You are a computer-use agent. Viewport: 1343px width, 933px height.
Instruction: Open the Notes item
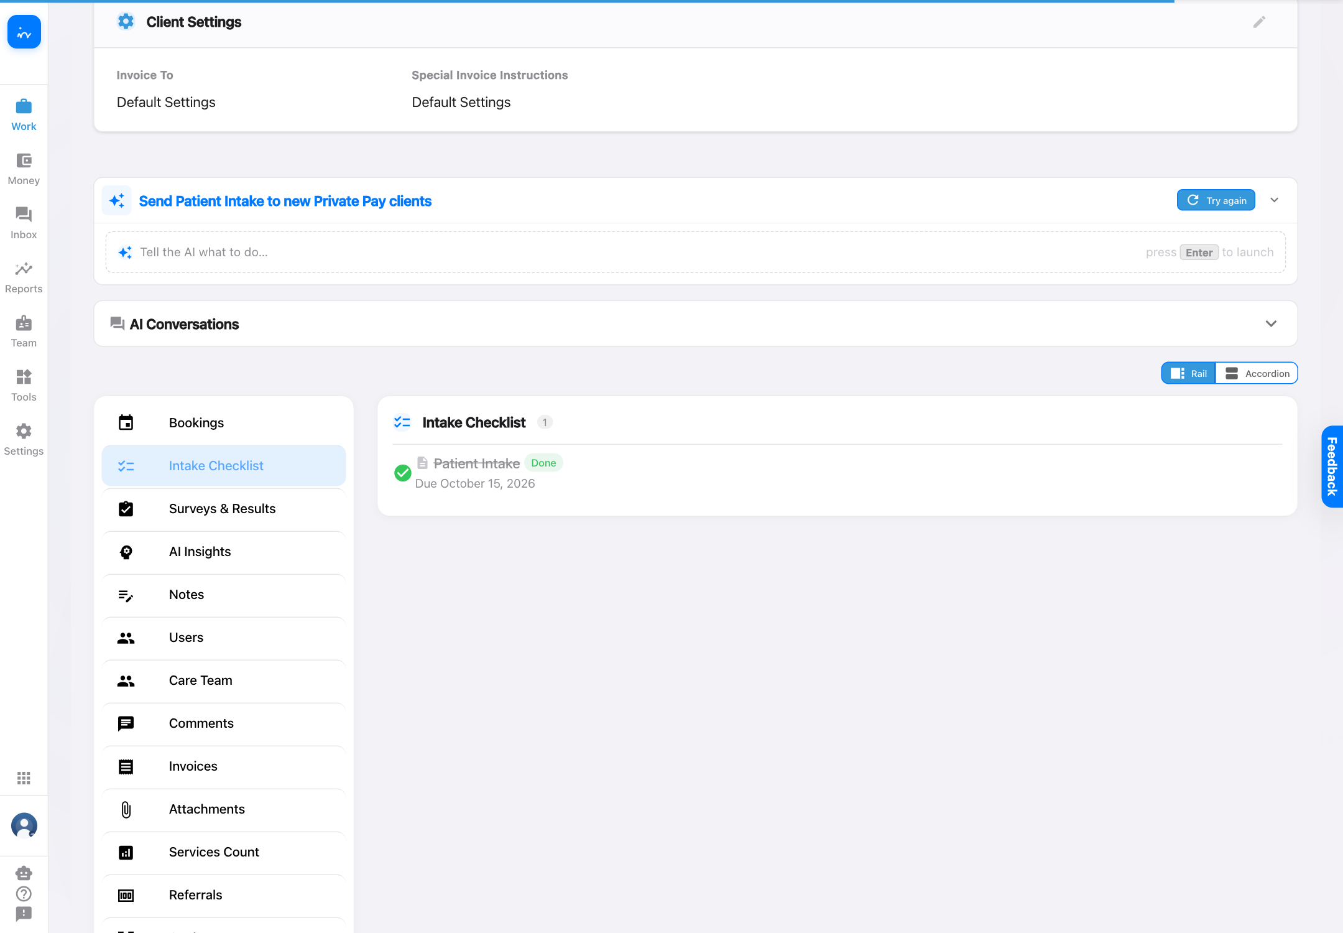point(224,595)
